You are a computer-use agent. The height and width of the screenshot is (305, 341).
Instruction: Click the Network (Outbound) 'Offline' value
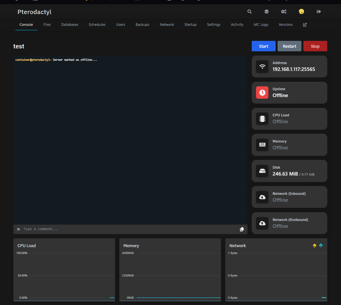pyautogui.click(x=280, y=226)
